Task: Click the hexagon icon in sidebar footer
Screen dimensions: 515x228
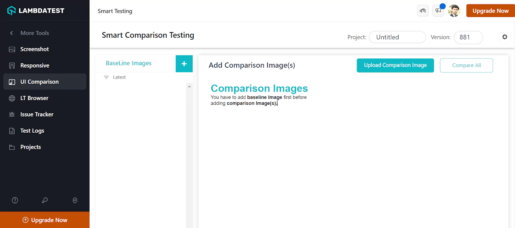Action: [x=75, y=200]
